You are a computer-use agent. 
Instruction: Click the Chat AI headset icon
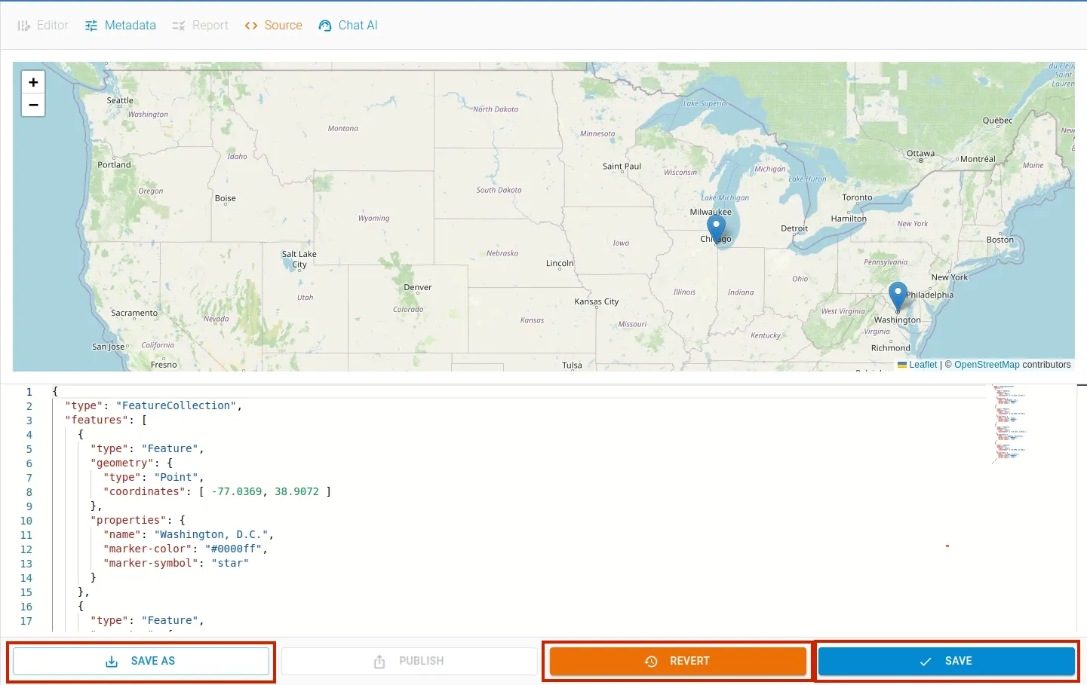pyautogui.click(x=325, y=26)
